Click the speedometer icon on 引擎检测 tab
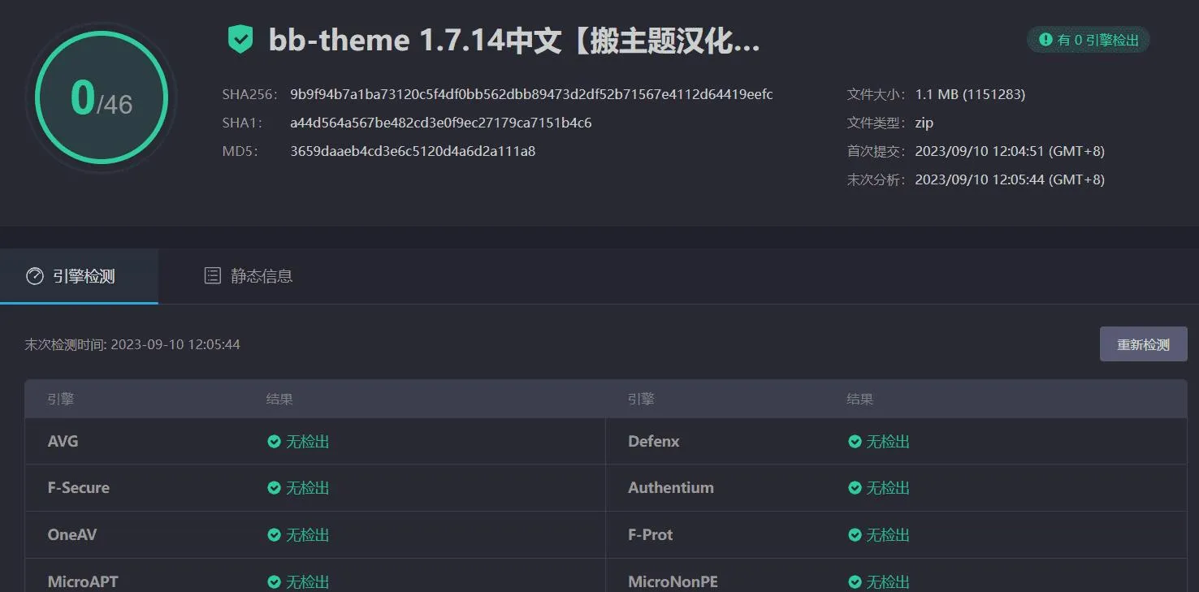This screenshot has width=1199, height=592. [35, 276]
